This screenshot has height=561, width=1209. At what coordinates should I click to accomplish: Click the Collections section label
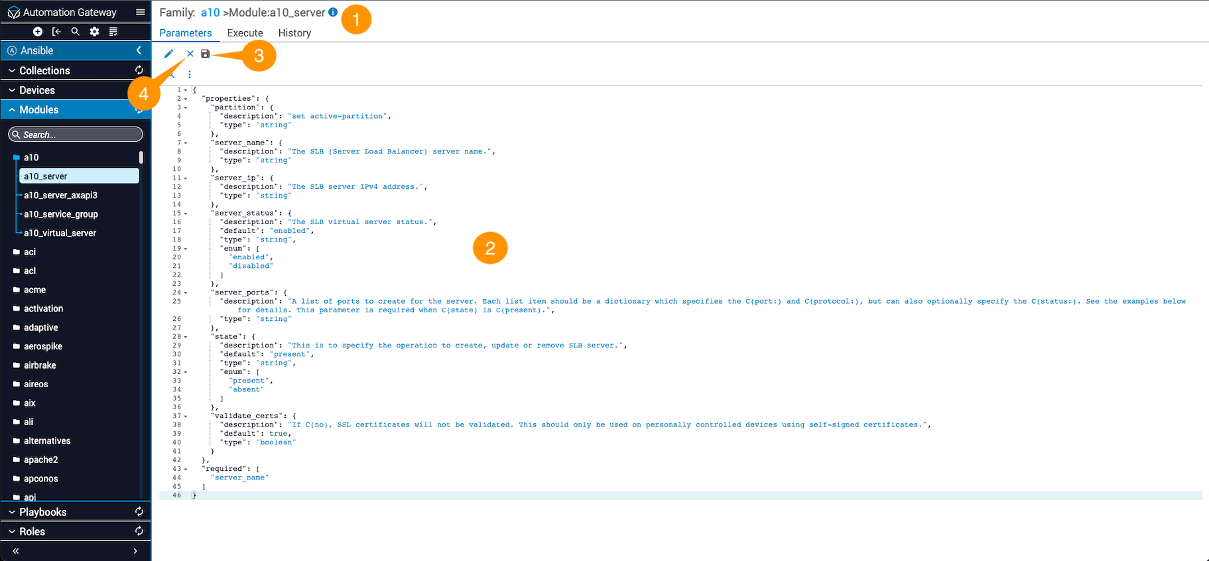[44, 70]
